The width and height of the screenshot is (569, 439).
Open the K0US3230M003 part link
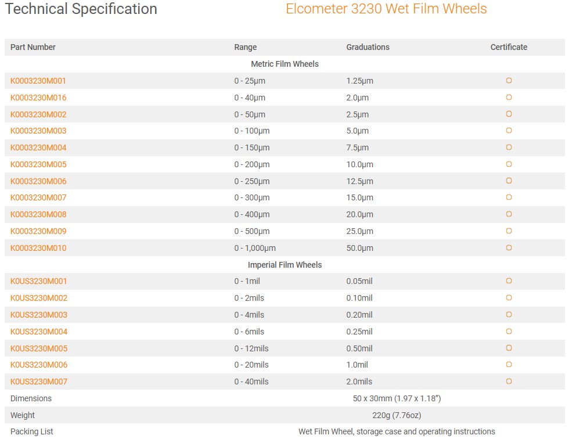(x=39, y=315)
